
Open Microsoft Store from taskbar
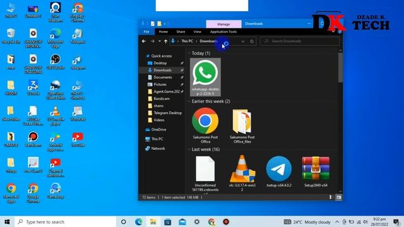(x=168, y=222)
